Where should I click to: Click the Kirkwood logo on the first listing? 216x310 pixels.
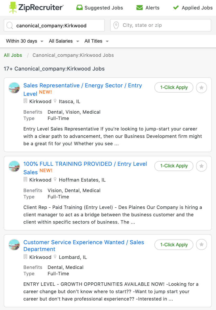(14, 88)
